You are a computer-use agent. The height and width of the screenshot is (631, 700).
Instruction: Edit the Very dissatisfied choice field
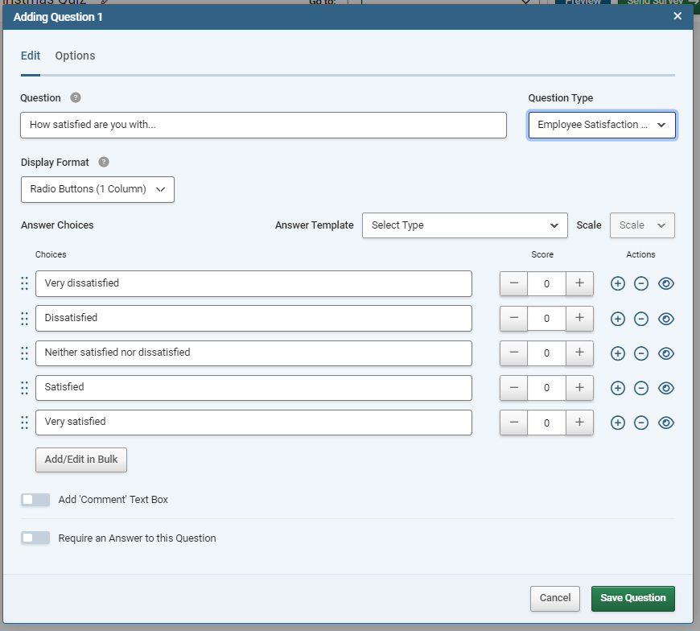click(x=253, y=283)
